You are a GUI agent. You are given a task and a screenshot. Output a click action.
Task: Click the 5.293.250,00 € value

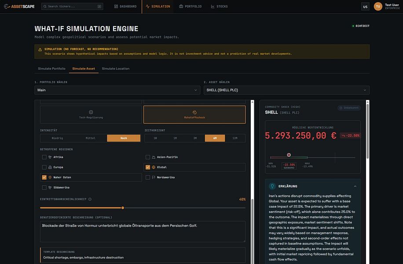click(300, 136)
